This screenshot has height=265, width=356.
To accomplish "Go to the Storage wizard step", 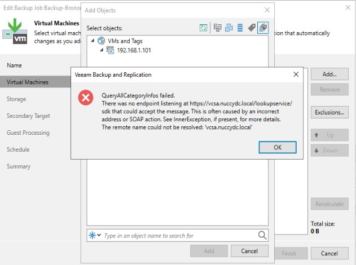I will click(x=16, y=99).
